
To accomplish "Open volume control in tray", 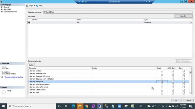I will pyautogui.click(x=176, y=106).
